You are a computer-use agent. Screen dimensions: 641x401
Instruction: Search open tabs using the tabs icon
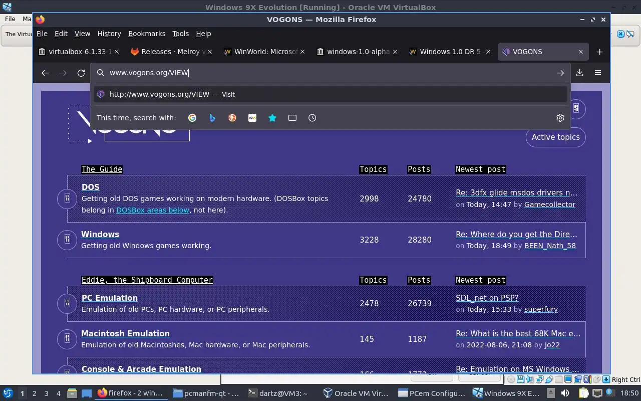click(x=292, y=118)
